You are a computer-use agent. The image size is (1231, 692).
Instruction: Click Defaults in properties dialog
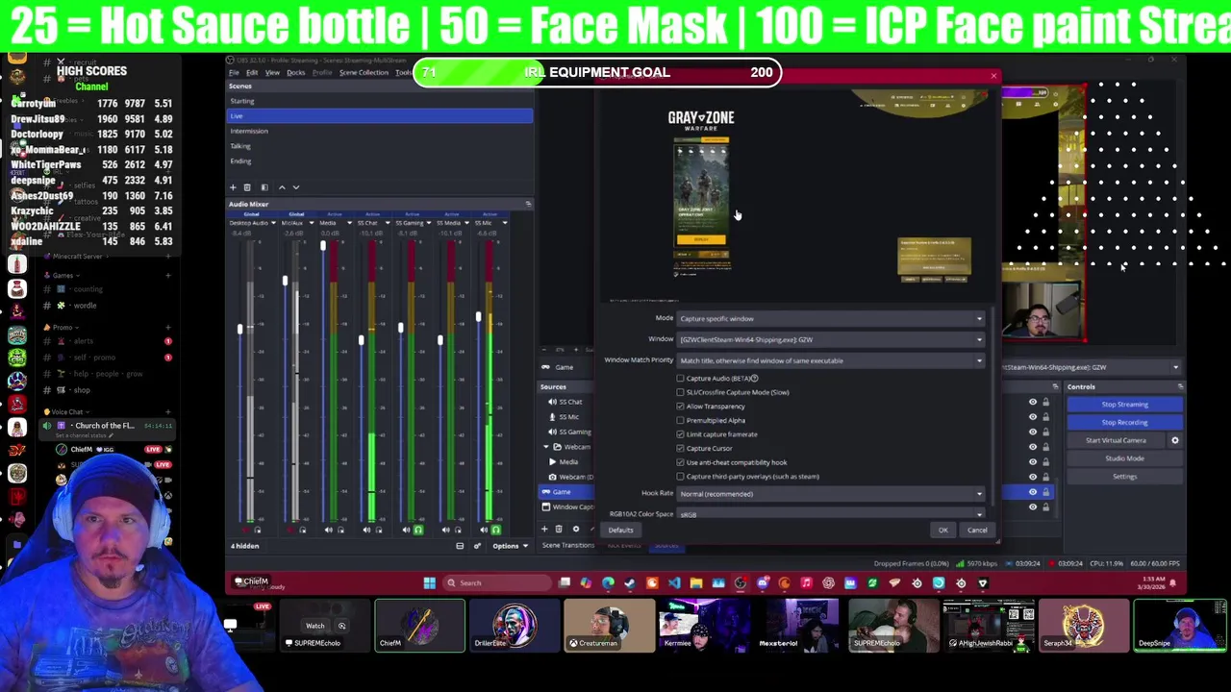click(620, 531)
